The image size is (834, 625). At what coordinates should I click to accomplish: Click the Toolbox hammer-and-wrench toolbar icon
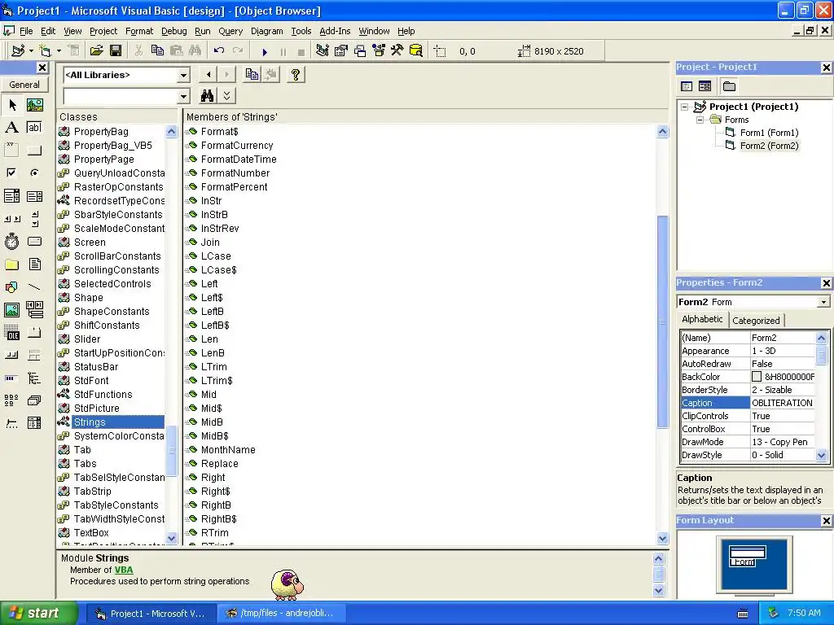point(397,51)
